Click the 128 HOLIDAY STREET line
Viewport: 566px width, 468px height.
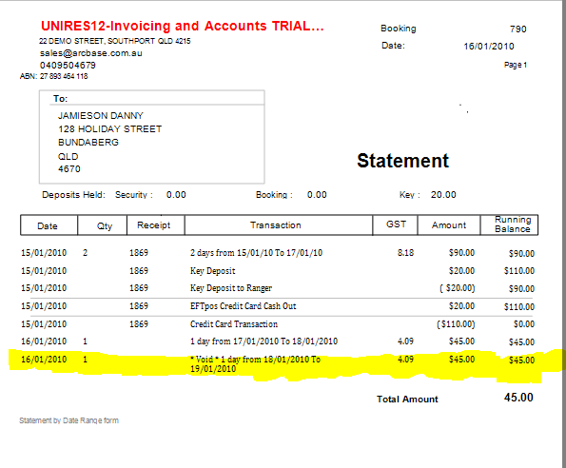tap(109, 128)
